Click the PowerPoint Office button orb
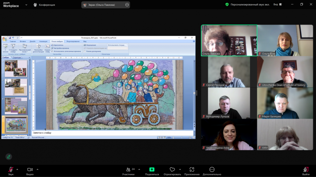Image resolution: width=316 pixels, height=177 pixels. tap(5, 39)
